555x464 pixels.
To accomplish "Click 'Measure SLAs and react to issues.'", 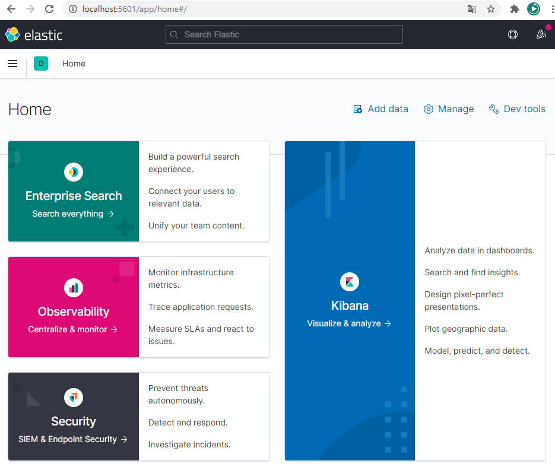I will click(x=201, y=335).
